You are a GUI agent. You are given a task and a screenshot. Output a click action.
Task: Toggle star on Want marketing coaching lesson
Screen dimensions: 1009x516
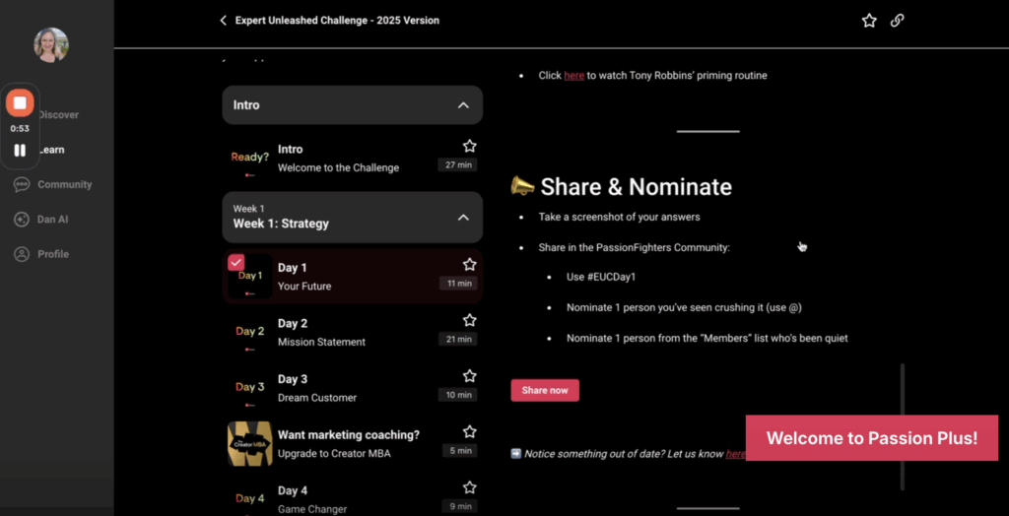point(469,432)
